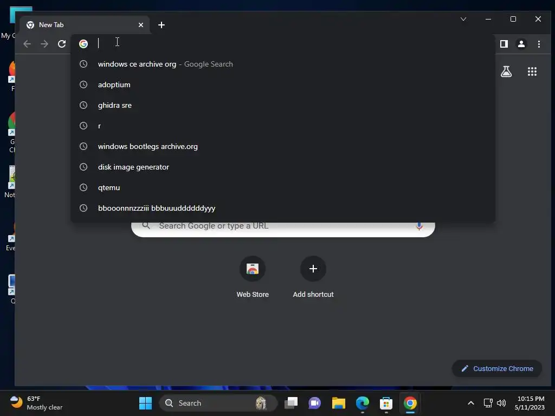This screenshot has width=555, height=416.
Task: Click the volume speaker tray icon
Action: pyautogui.click(x=501, y=403)
